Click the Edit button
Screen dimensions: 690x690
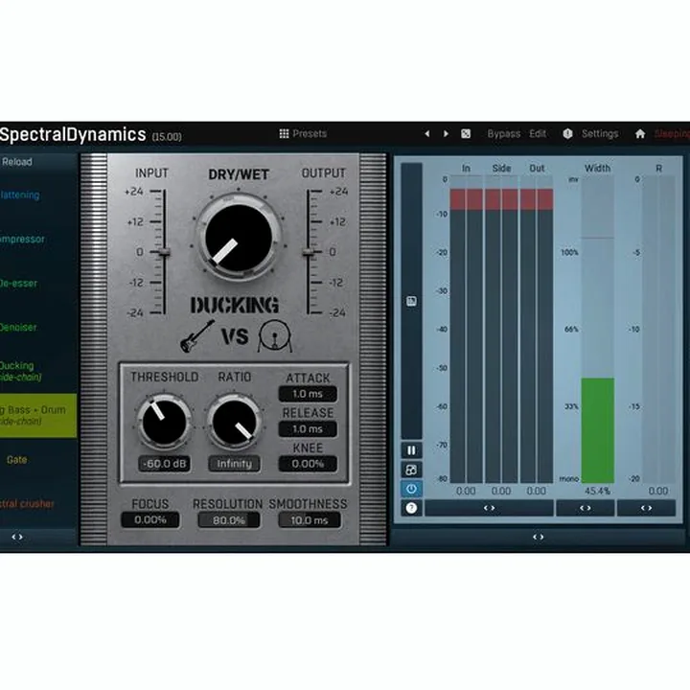pyautogui.click(x=538, y=133)
